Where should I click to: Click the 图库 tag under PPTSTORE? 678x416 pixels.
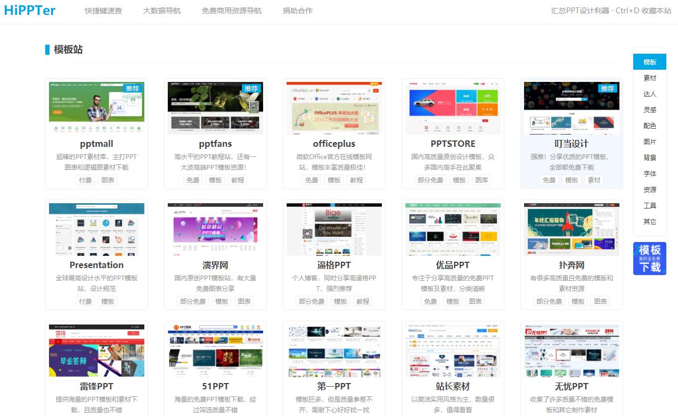tap(481, 180)
